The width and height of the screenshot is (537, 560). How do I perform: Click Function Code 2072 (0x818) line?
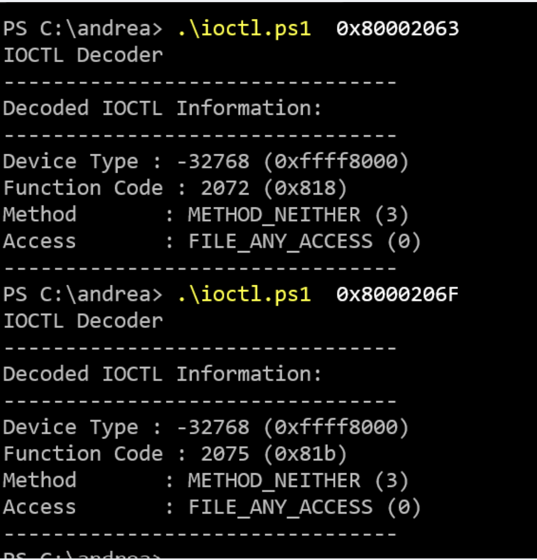(175, 188)
